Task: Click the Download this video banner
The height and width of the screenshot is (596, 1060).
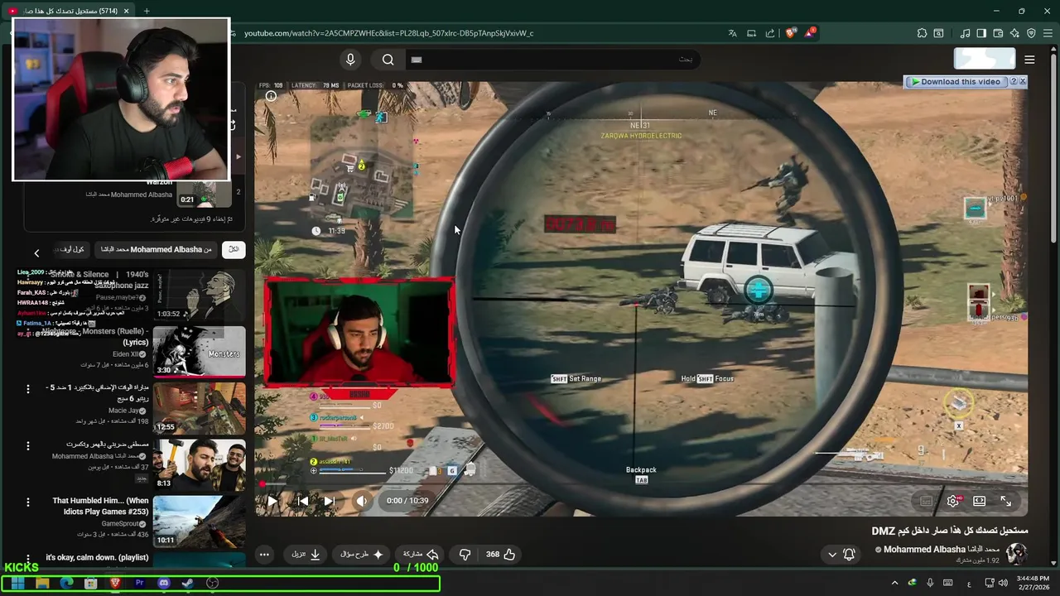Action: (x=955, y=82)
